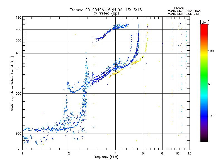This screenshot has height=167, width=223.
Task: Select the Phases statistics header text
Action: point(179,8)
